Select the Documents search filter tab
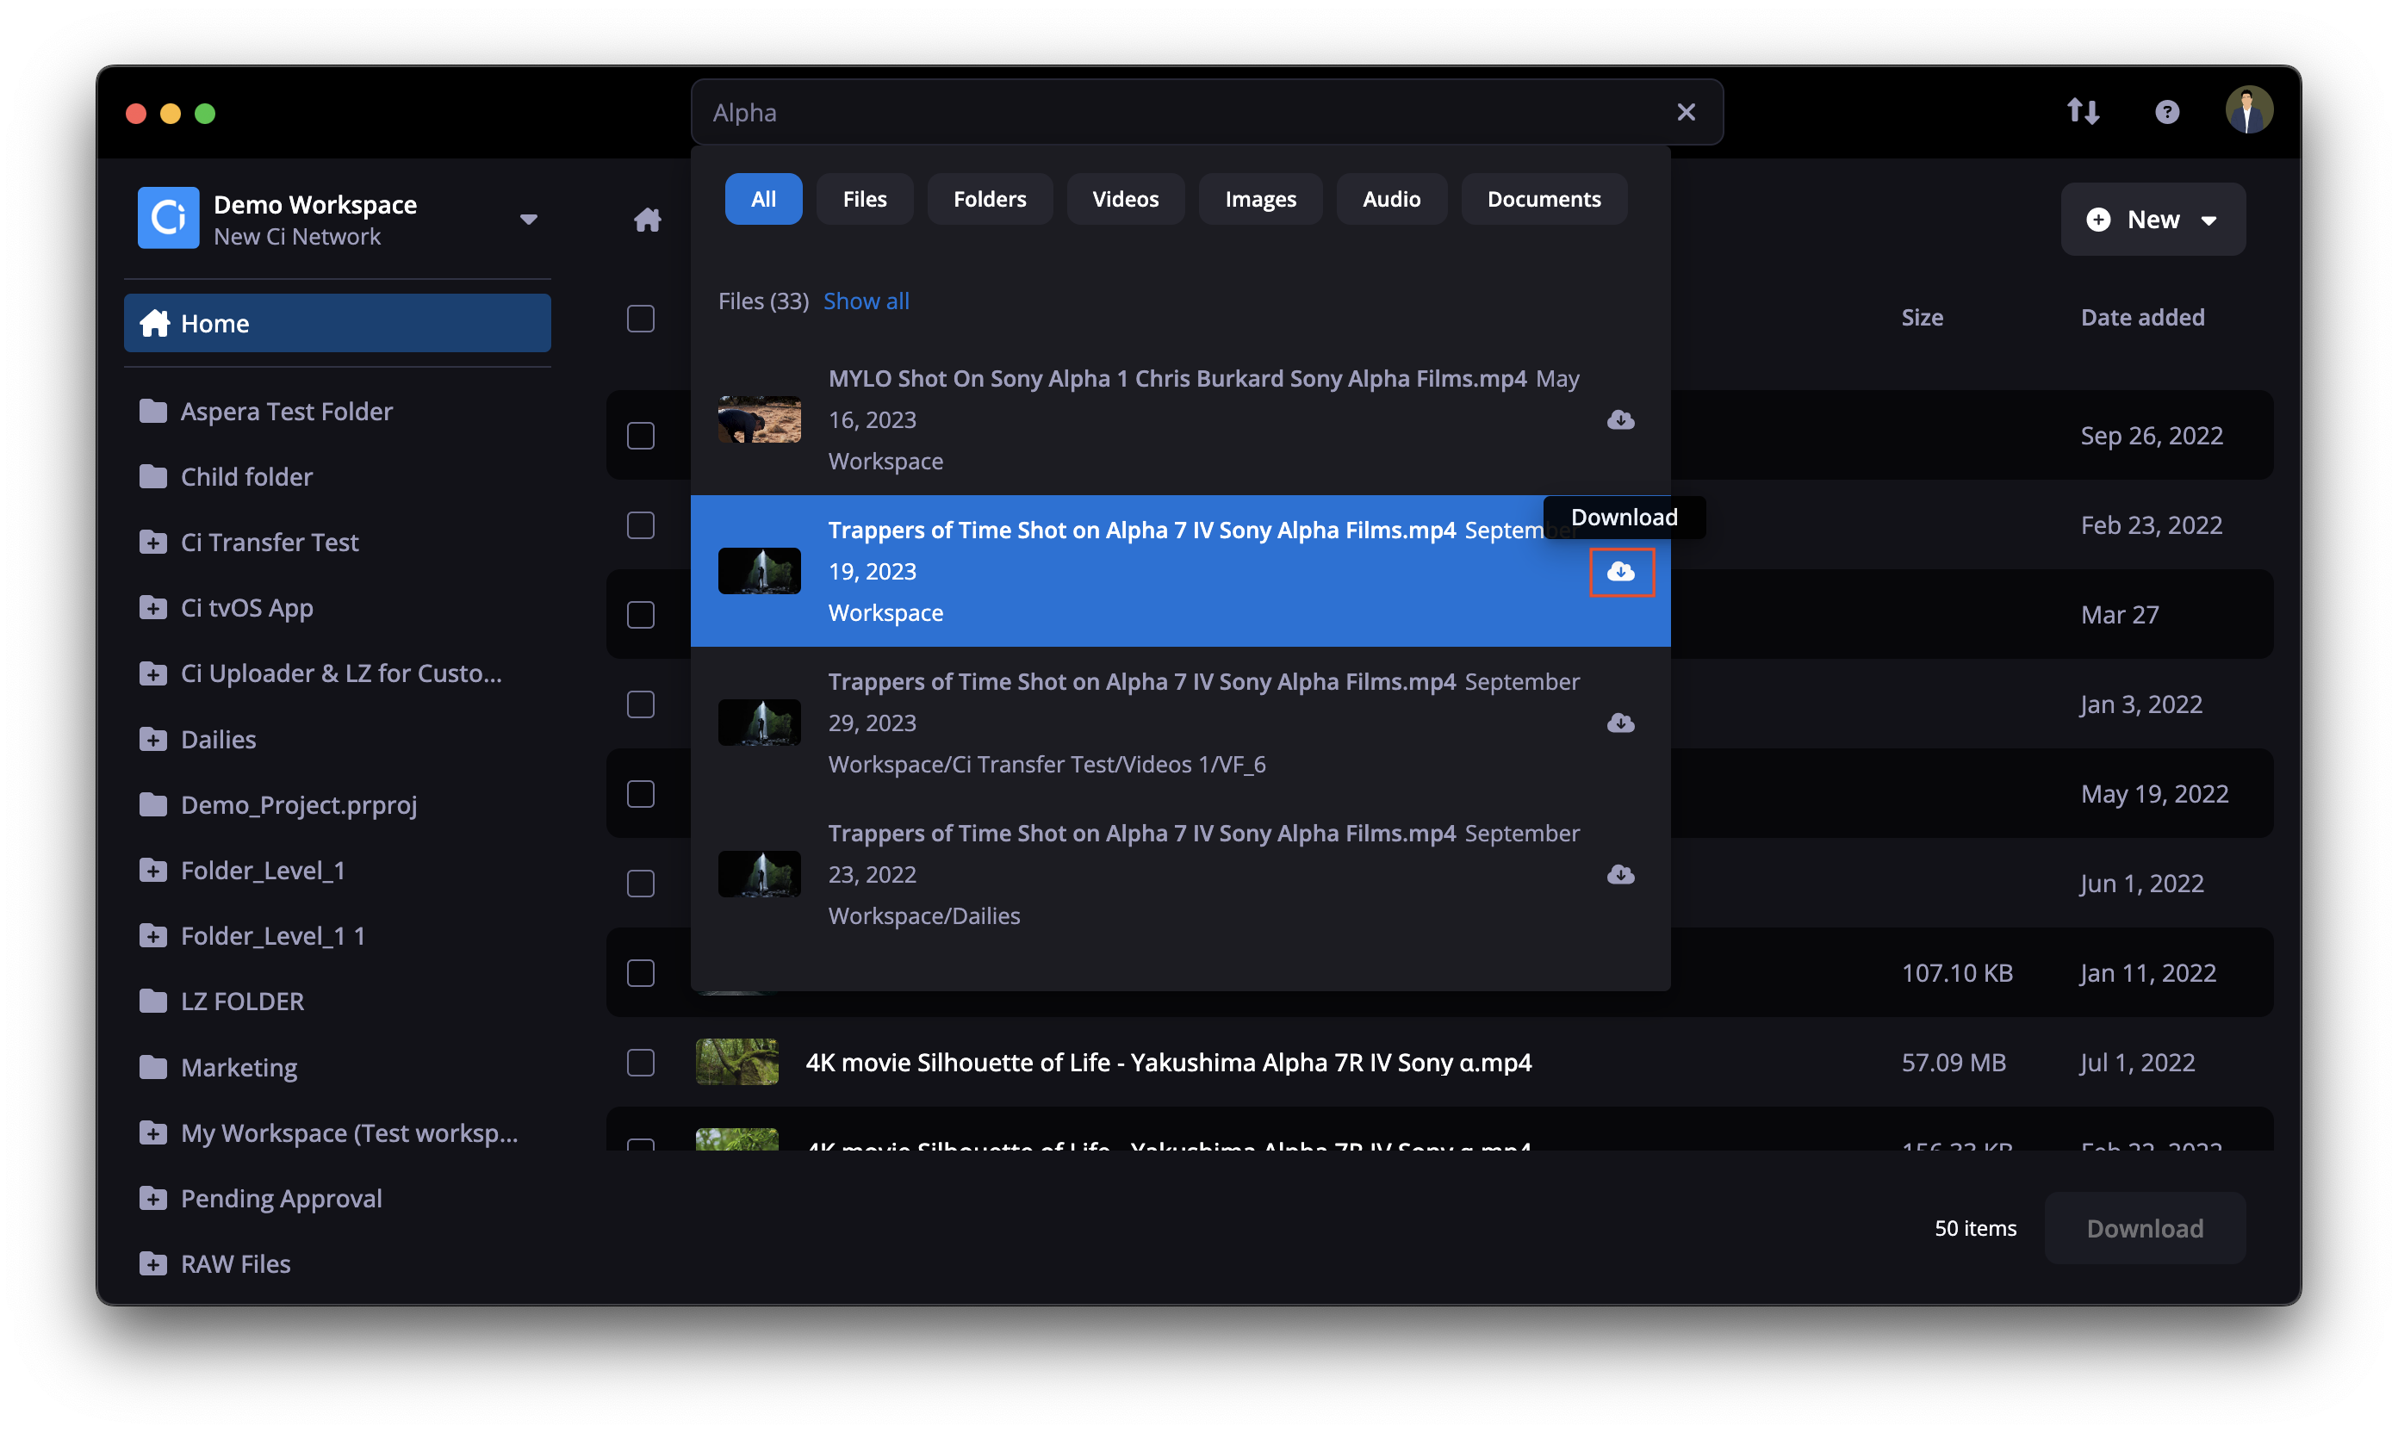 point(1544,199)
